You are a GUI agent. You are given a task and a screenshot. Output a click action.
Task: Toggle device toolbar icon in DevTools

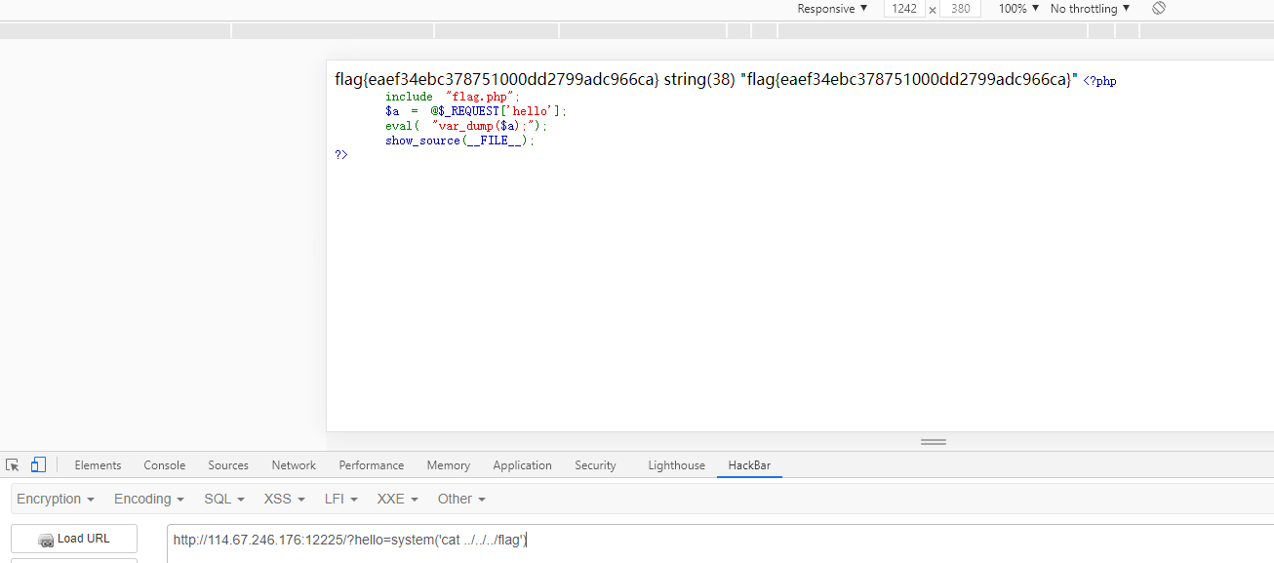point(39,465)
